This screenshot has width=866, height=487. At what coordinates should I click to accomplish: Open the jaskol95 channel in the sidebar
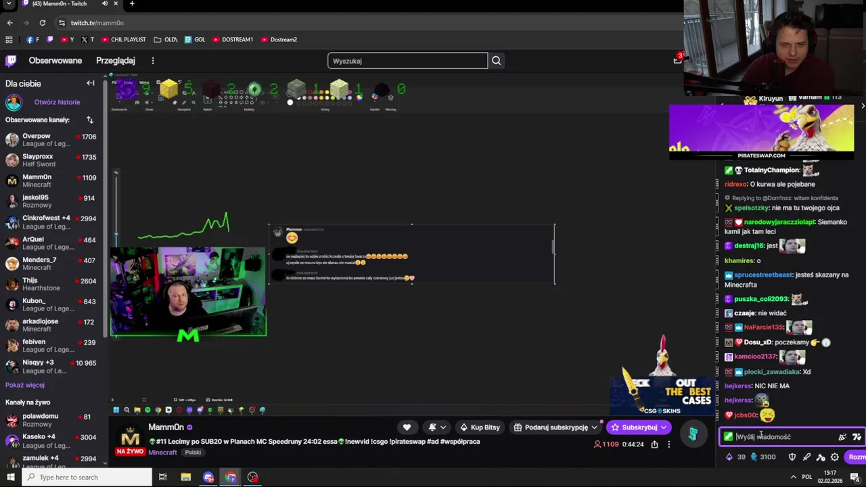pyautogui.click(x=51, y=202)
